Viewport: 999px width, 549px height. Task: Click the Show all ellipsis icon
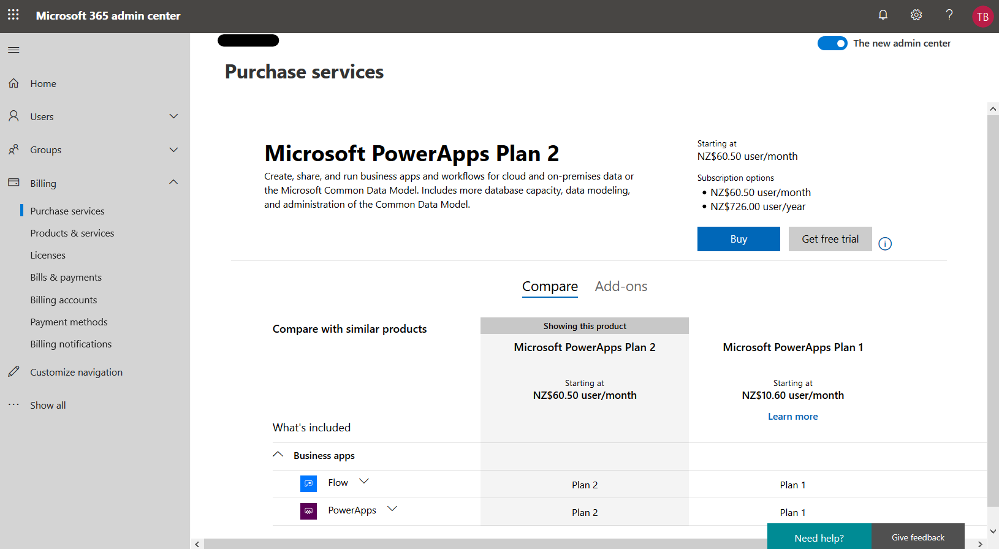(x=13, y=404)
